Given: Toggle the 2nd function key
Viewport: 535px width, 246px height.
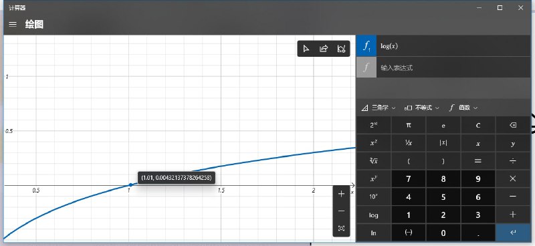Looking at the screenshot, I should click(x=374, y=125).
